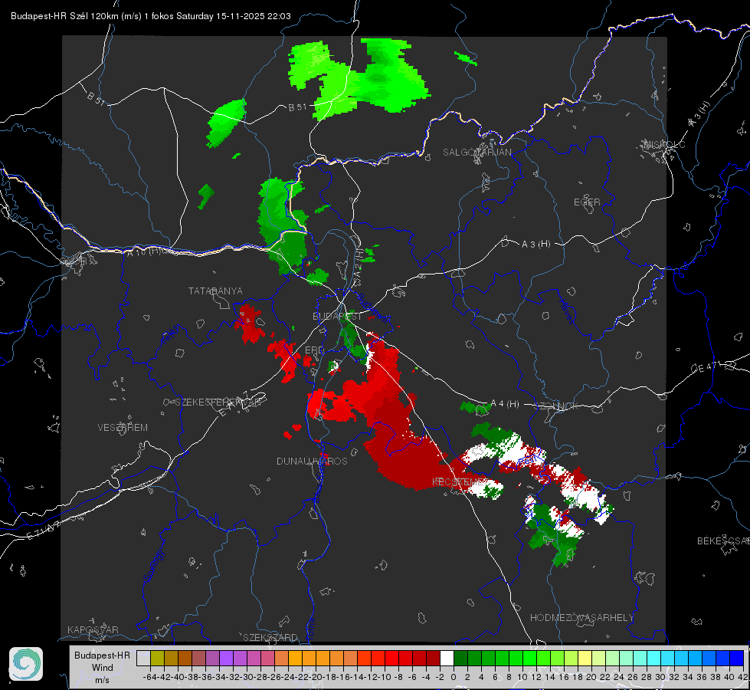750x690 pixels.
Task: Select the ERD town label
Action: (314, 350)
